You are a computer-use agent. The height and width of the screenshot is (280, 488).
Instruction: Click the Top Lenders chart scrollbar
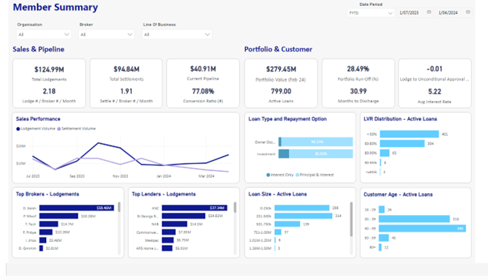coord(235,207)
